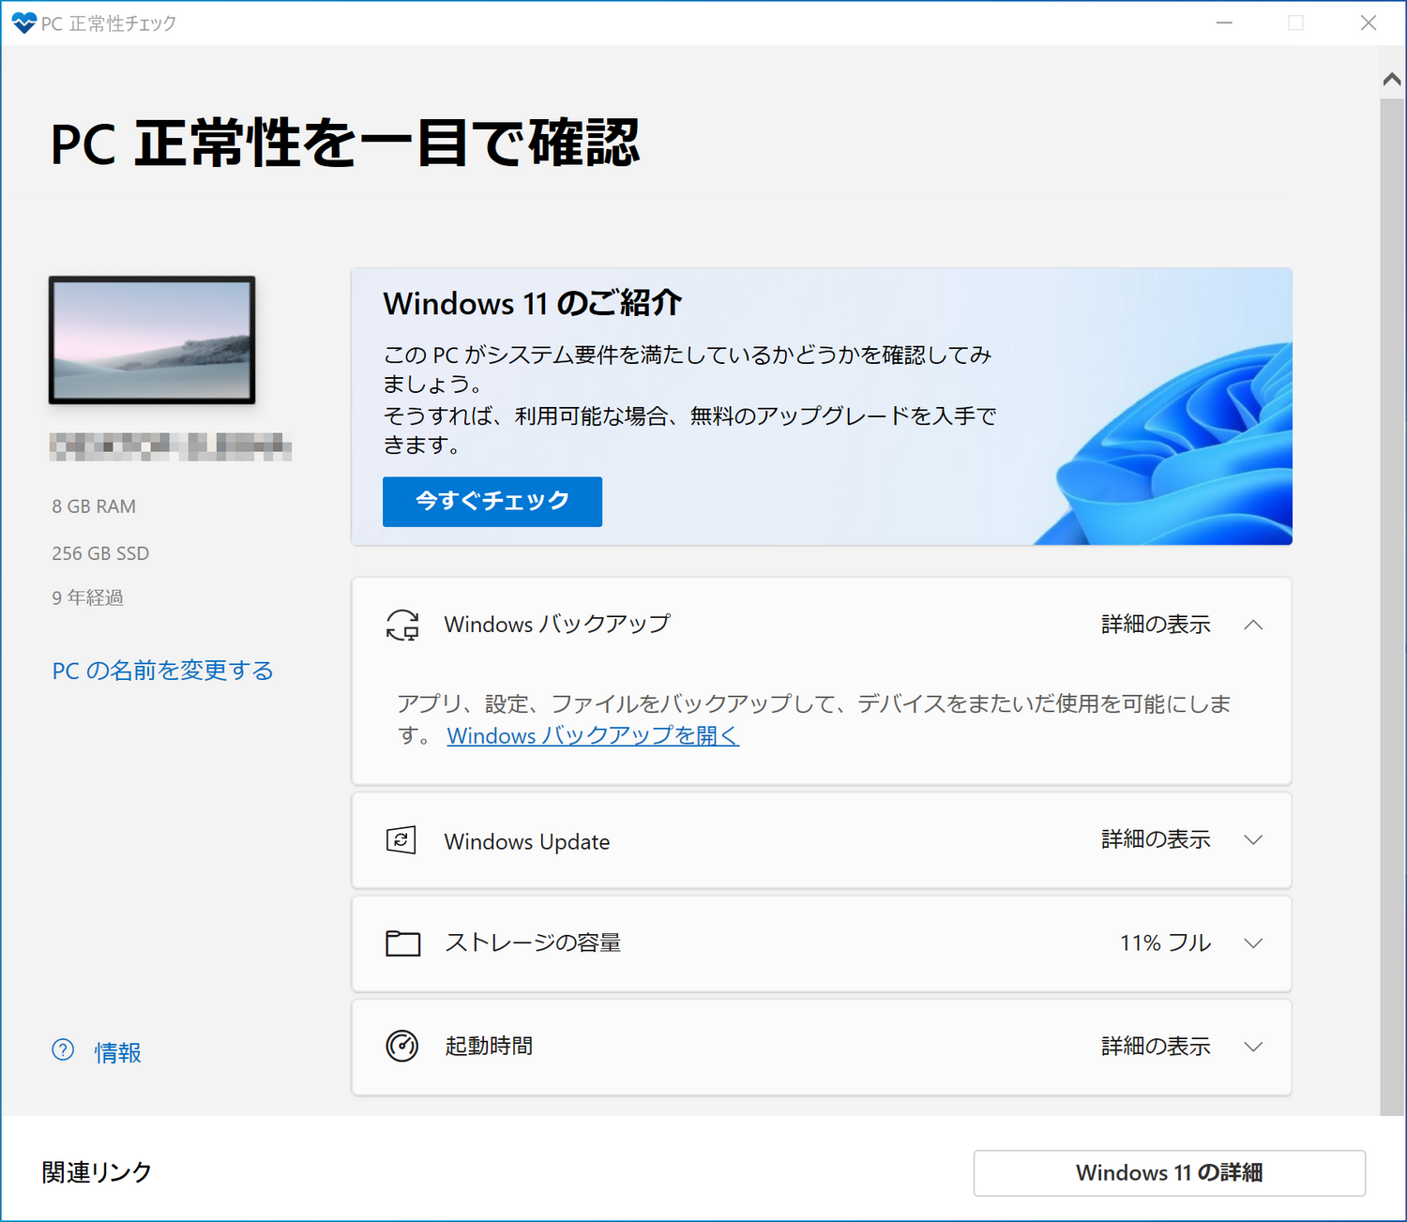Expand the 起動時間 details
Screen dimensions: 1407x1222
tap(1255, 1046)
